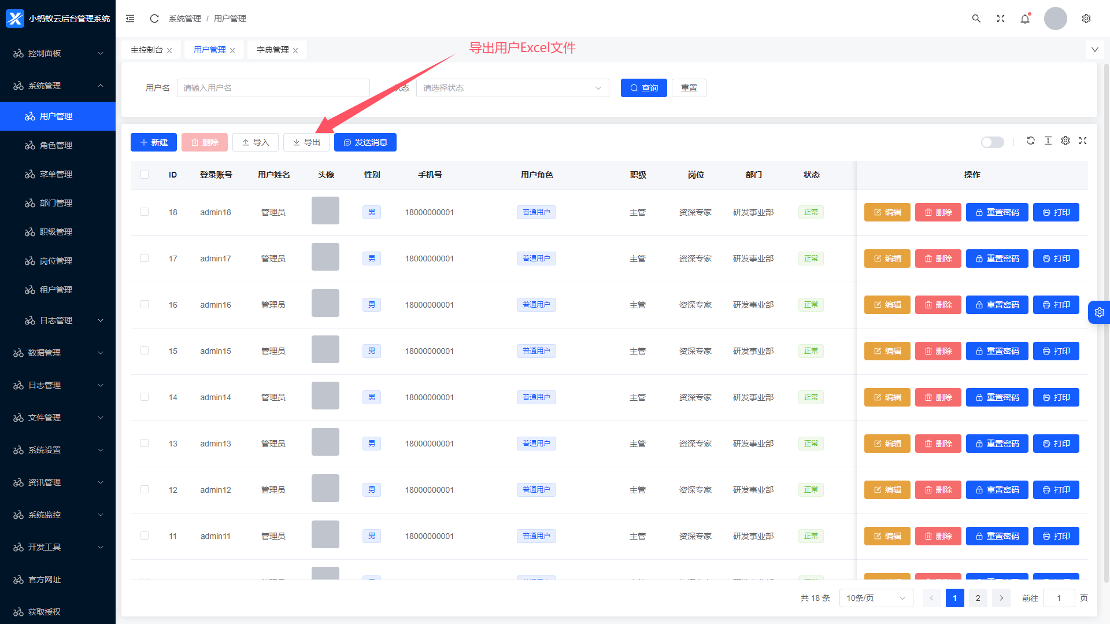This screenshot has height=624, width=1110.
Task: Expand the 数据管理 sidebar menu
Action: [58, 353]
